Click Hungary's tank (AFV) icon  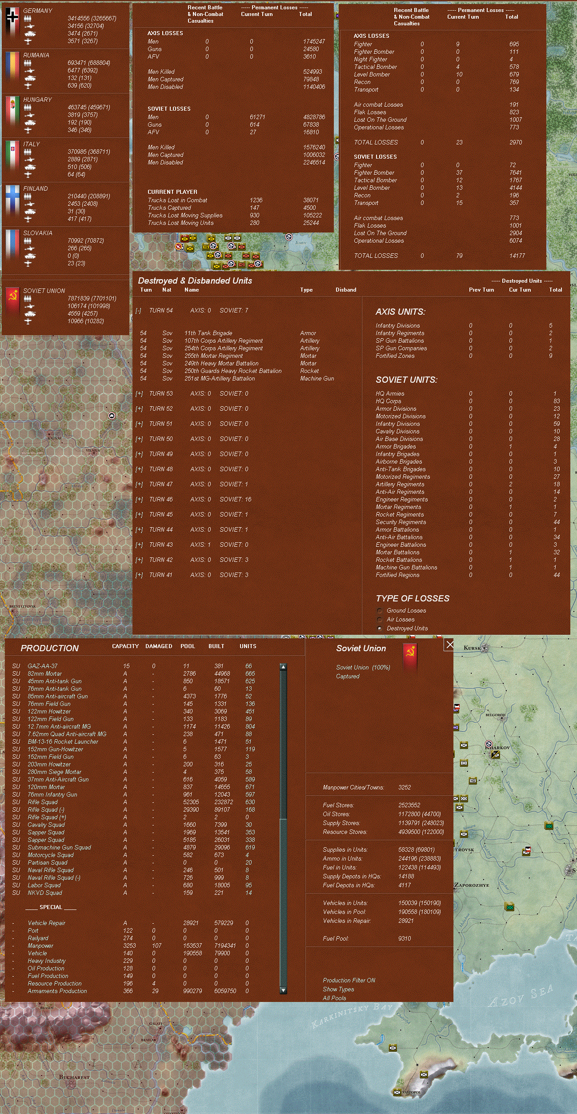tap(29, 123)
